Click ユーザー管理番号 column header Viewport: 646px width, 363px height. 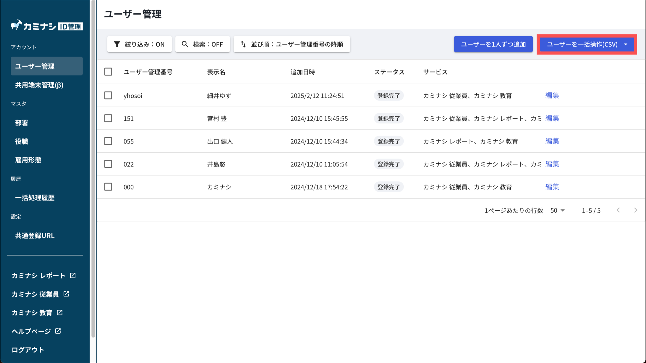click(148, 72)
